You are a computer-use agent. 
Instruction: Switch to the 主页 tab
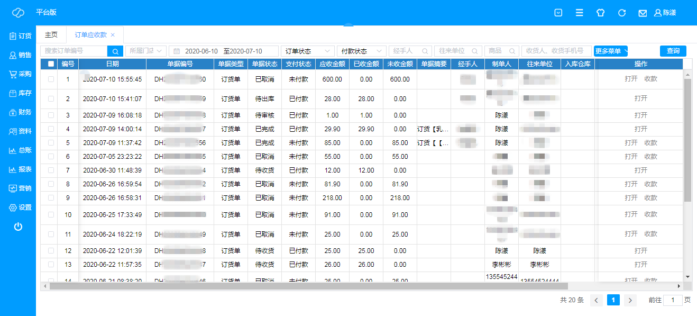51,34
